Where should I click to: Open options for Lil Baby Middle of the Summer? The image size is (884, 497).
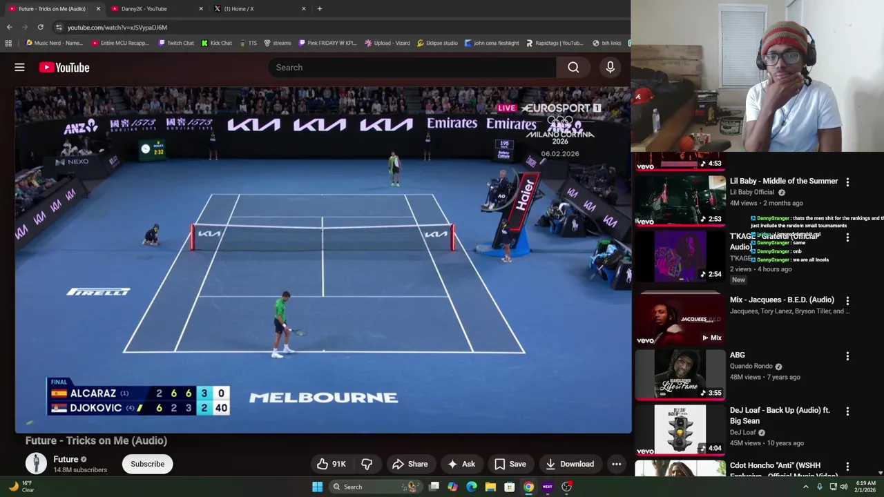click(847, 182)
